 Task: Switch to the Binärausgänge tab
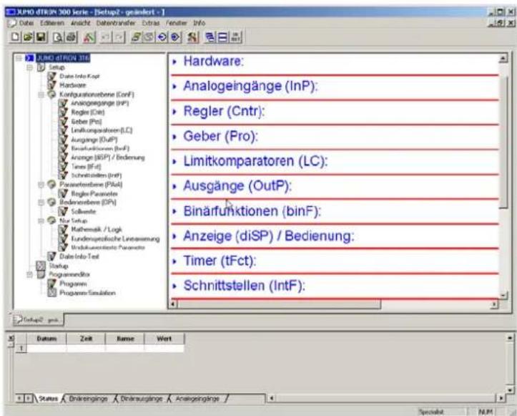[141, 399]
